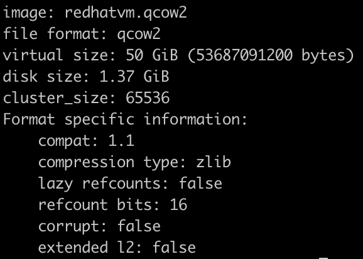Click the word 'image:' label

click(x=28, y=13)
